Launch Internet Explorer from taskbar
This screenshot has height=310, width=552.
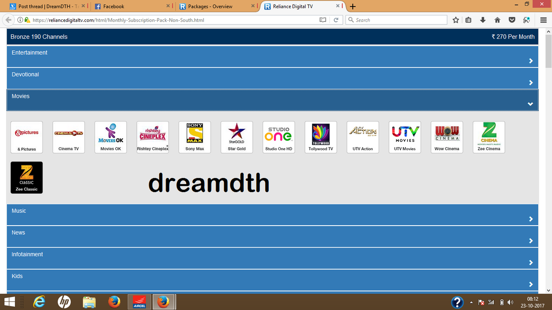pos(39,302)
